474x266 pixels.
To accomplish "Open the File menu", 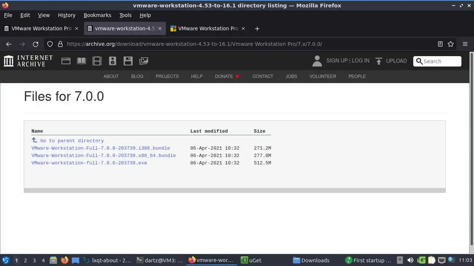I will 8,15.
